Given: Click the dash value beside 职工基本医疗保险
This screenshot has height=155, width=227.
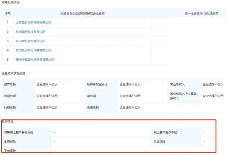Looking at the screenshot, I should [x=204, y=132].
